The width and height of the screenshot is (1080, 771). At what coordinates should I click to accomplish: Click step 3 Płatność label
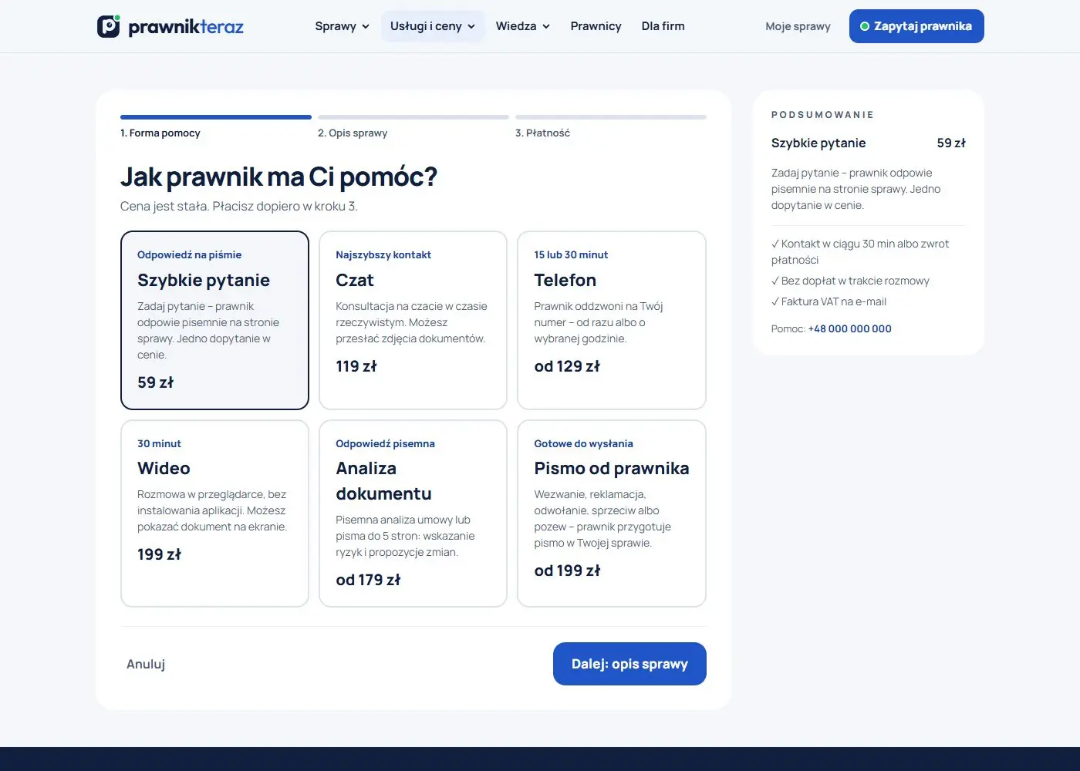point(542,133)
